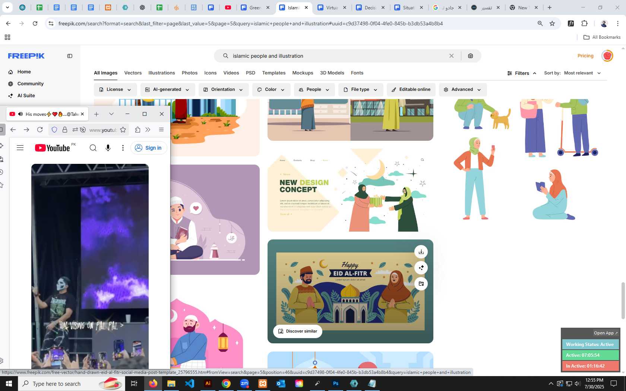Viewport: 626px width, 391px height.
Task: Toggle the Editable online filter
Action: [x=411, y=90]
